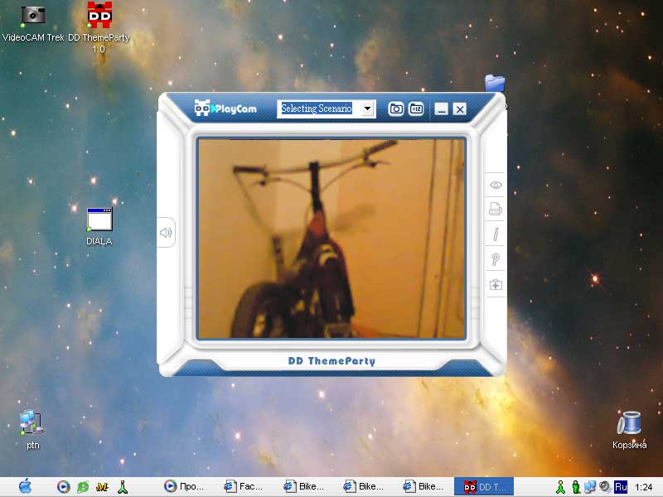Click the question mark help icon

coord(496,260)
